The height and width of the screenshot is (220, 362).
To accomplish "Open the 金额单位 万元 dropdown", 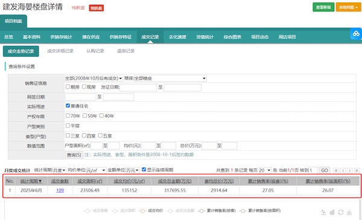I will (133, 170).
